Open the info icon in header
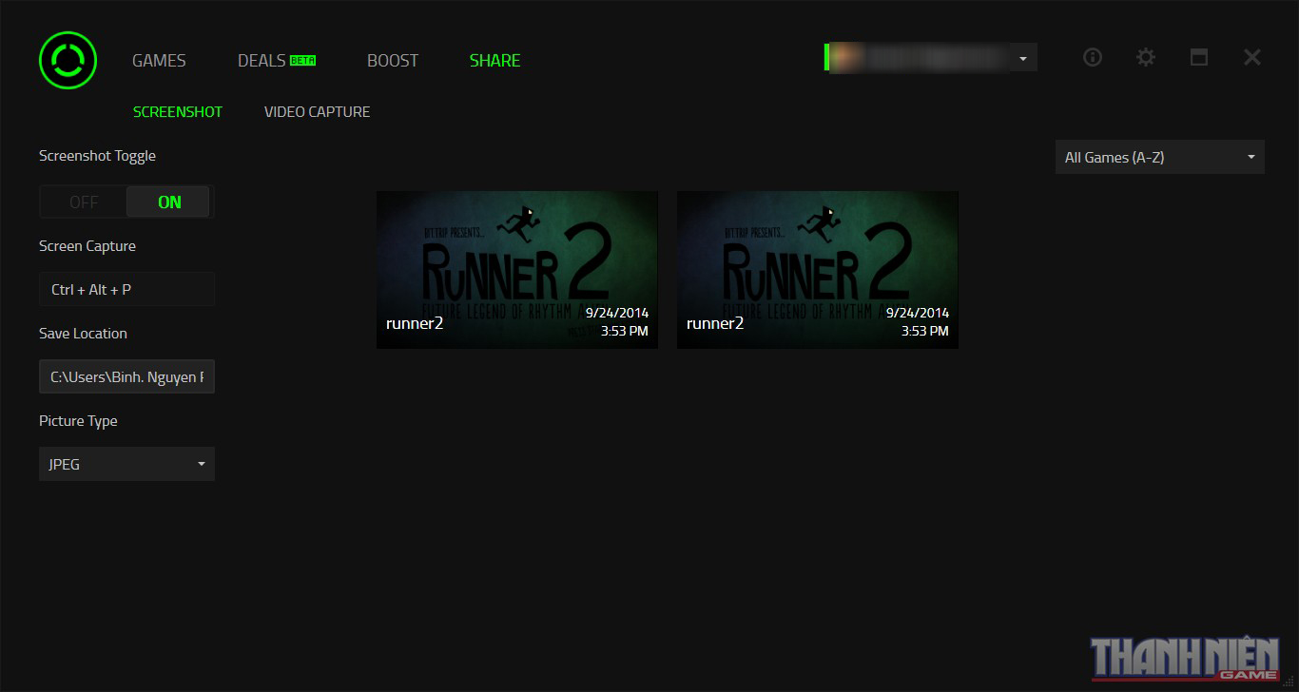Screen dimensions: 1299x692 [x=1093, y=57]
